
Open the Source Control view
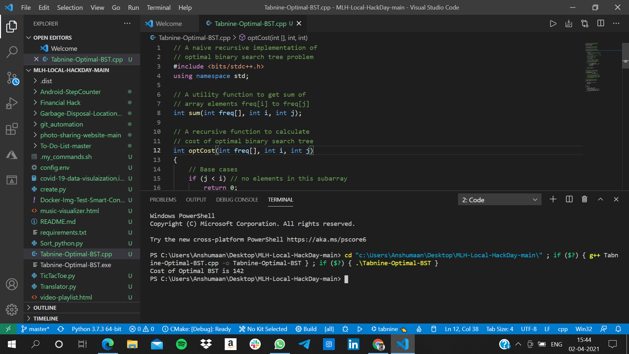pyautogui.click(x=12, y=78)
